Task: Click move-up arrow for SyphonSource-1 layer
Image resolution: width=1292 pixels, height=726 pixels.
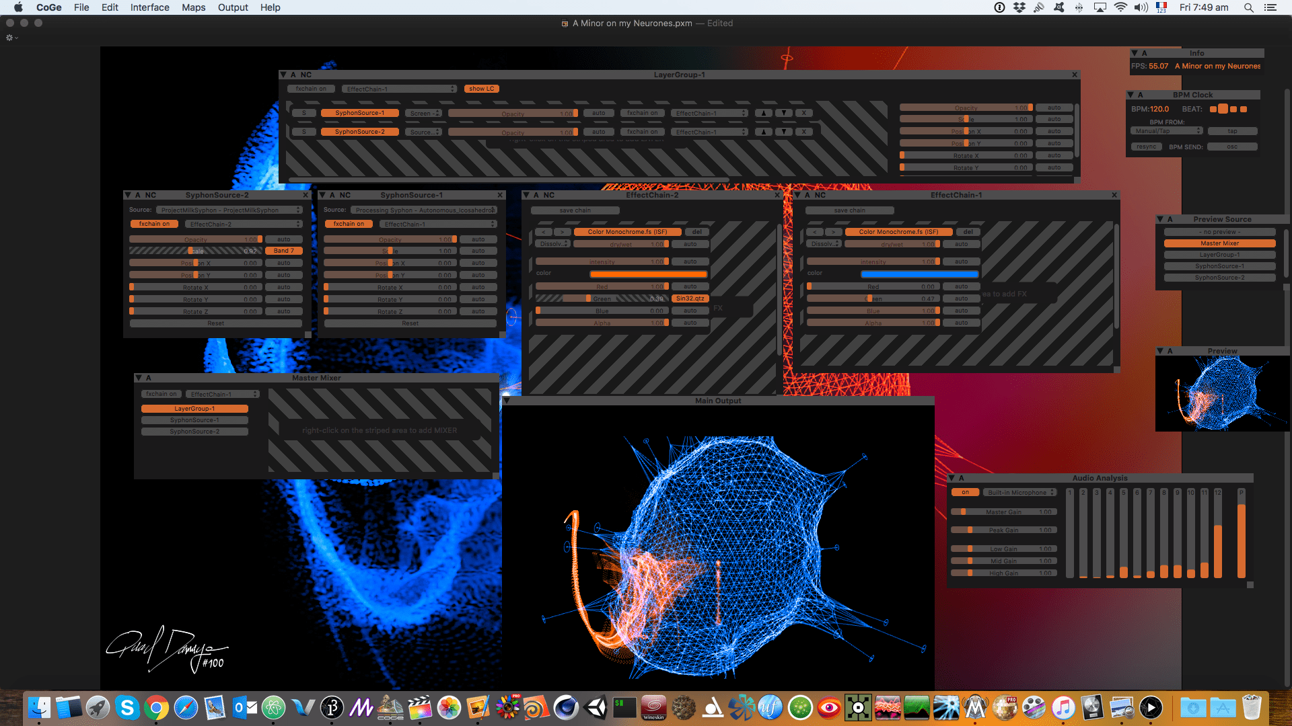Action: pos(763,113)
